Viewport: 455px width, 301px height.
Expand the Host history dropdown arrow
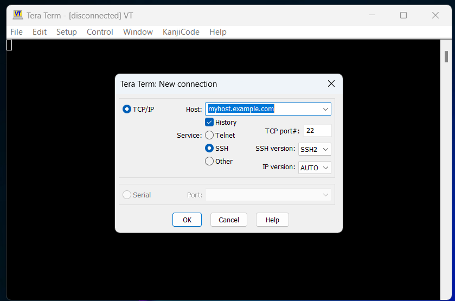(x=325, y=109)
